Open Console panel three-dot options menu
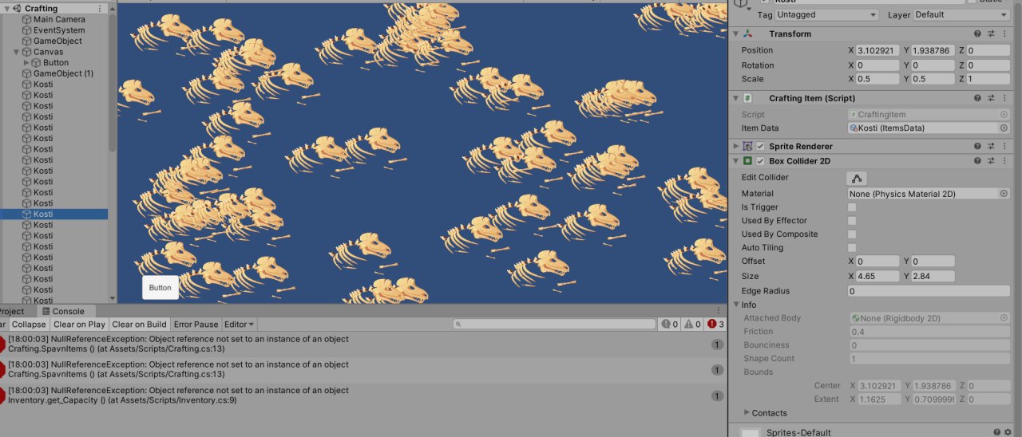1022x437 pixels. [718, 312]
